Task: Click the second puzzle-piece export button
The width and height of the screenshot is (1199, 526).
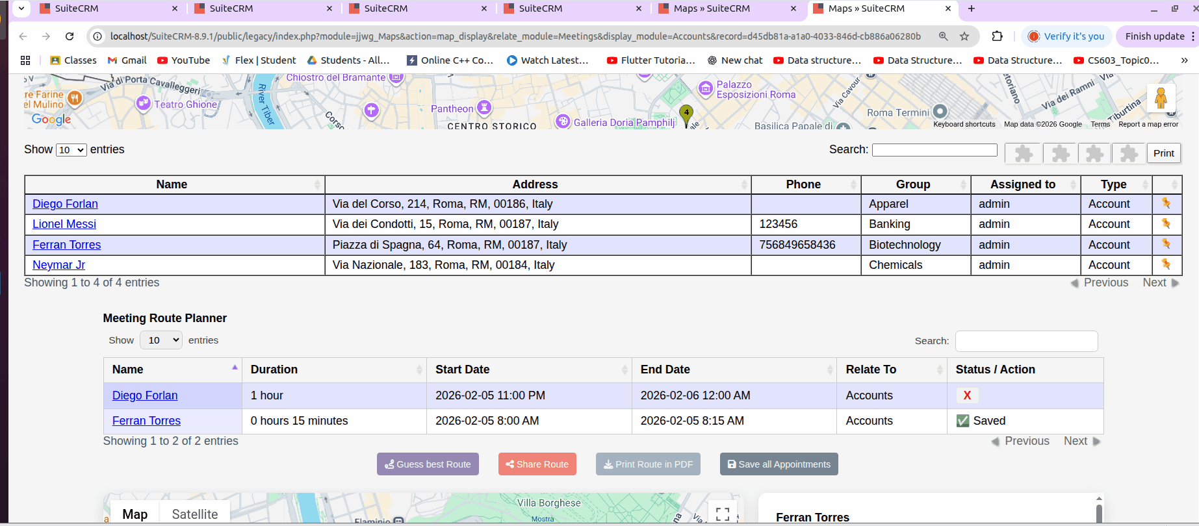Action: pyautogui.click(x=1061, y=153)
